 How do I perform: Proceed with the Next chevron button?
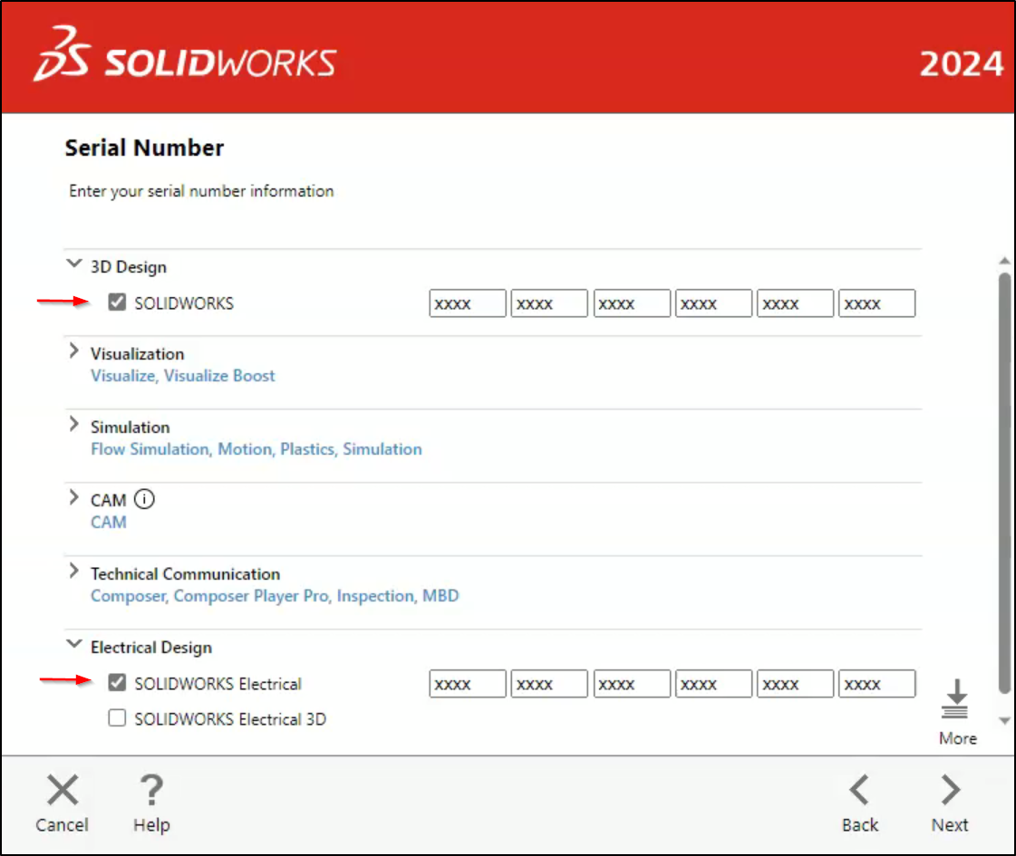pos(950,790)
